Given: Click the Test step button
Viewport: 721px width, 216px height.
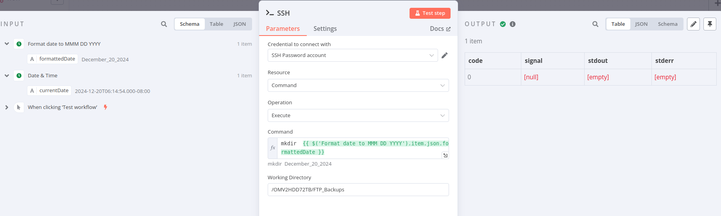Looking at the screenshot, I should pos(430,13).
